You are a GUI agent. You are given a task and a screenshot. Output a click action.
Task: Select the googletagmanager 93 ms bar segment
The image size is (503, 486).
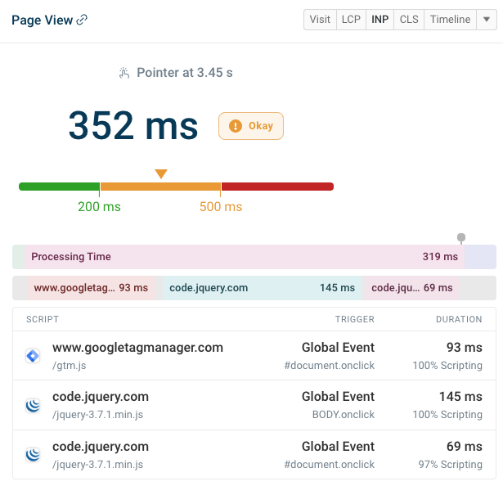90,288
